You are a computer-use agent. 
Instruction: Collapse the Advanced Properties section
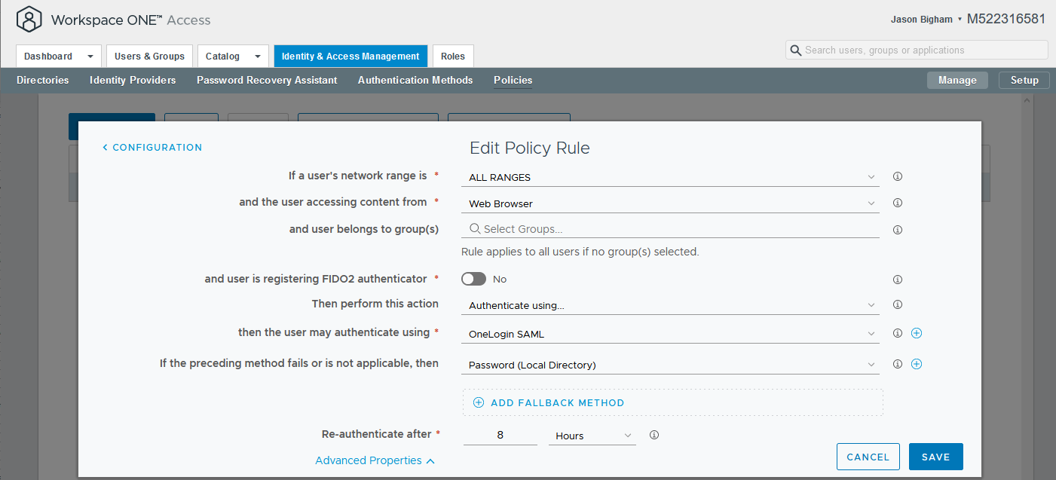pyautogui.click(x=375, y=460)
